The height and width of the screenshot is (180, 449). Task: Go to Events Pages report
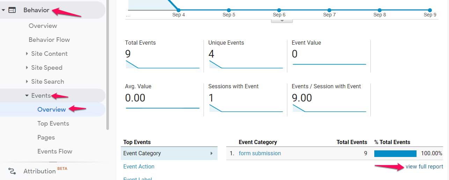(x=46, y=137)
